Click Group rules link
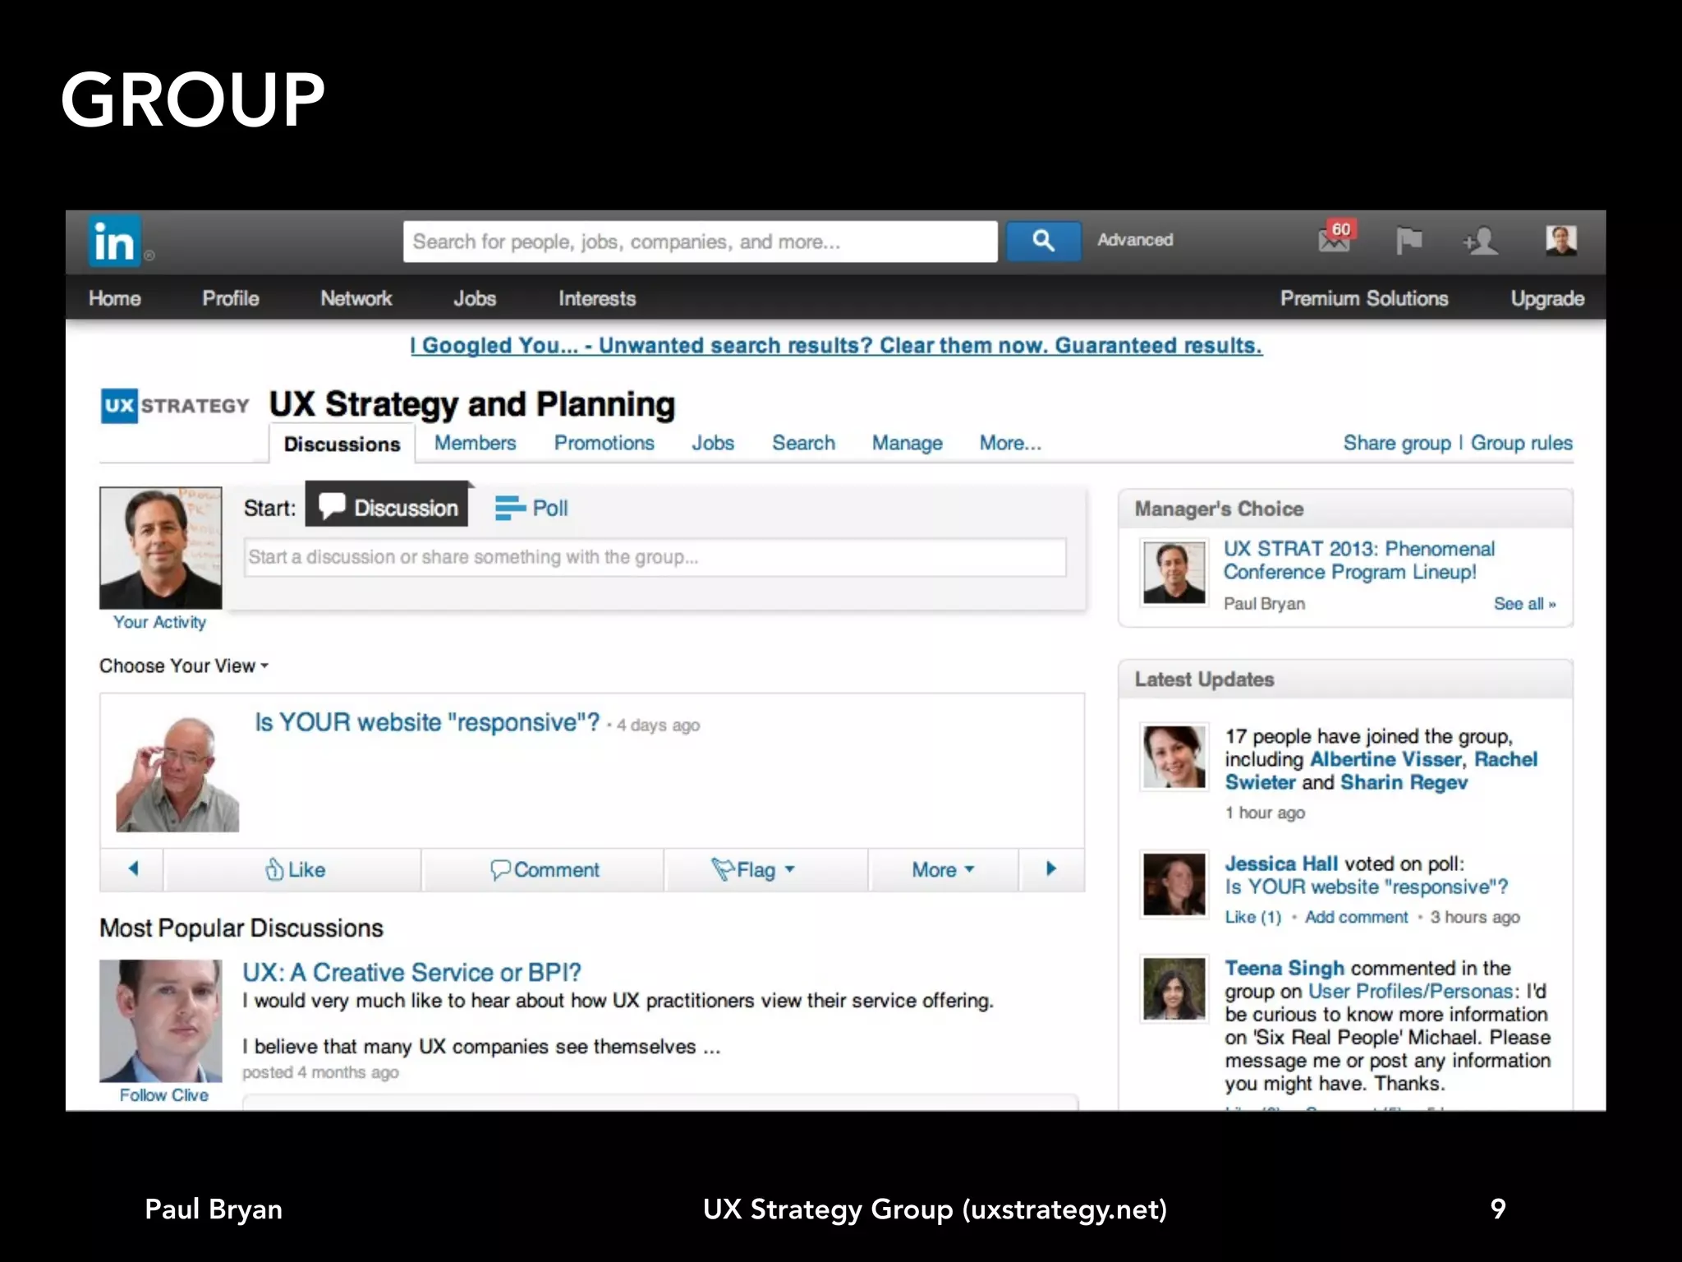 click(x=1522, y=443)
